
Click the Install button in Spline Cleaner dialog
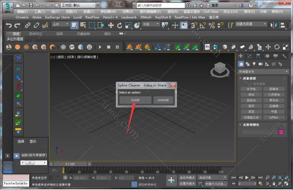click(x=135, y=100)
